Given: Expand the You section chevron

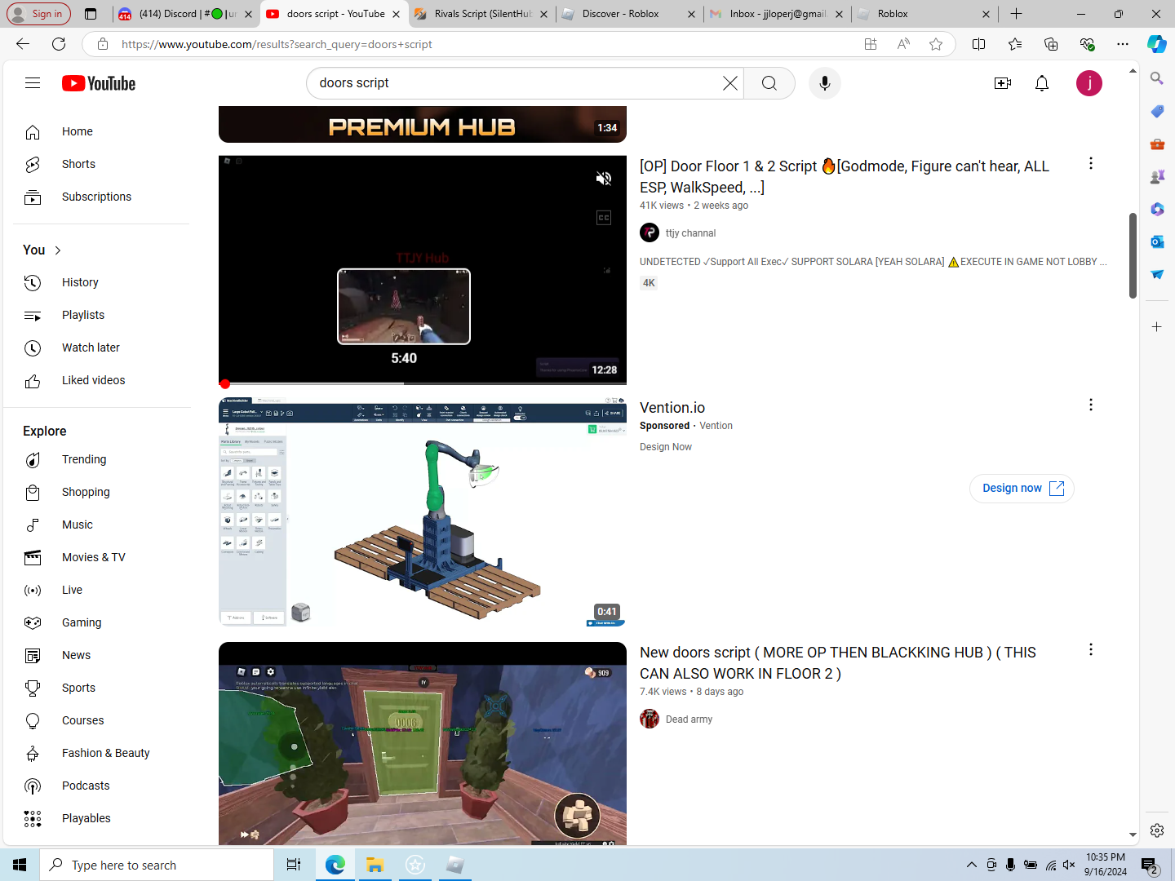Looking at the screenshot, I should (58, 250).
